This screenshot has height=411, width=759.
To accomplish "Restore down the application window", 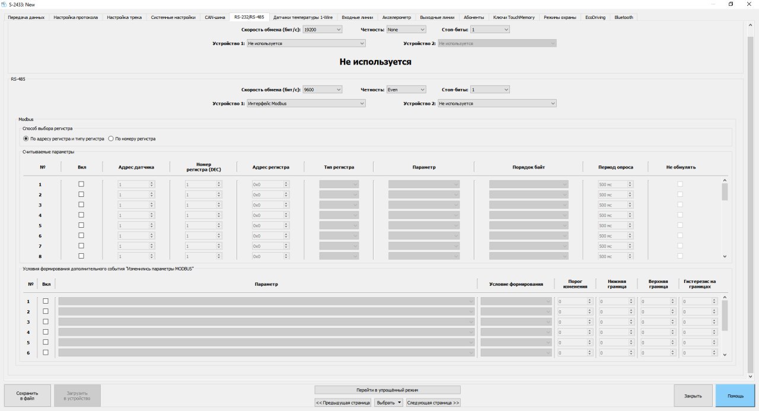I will (x=731, y=4).
